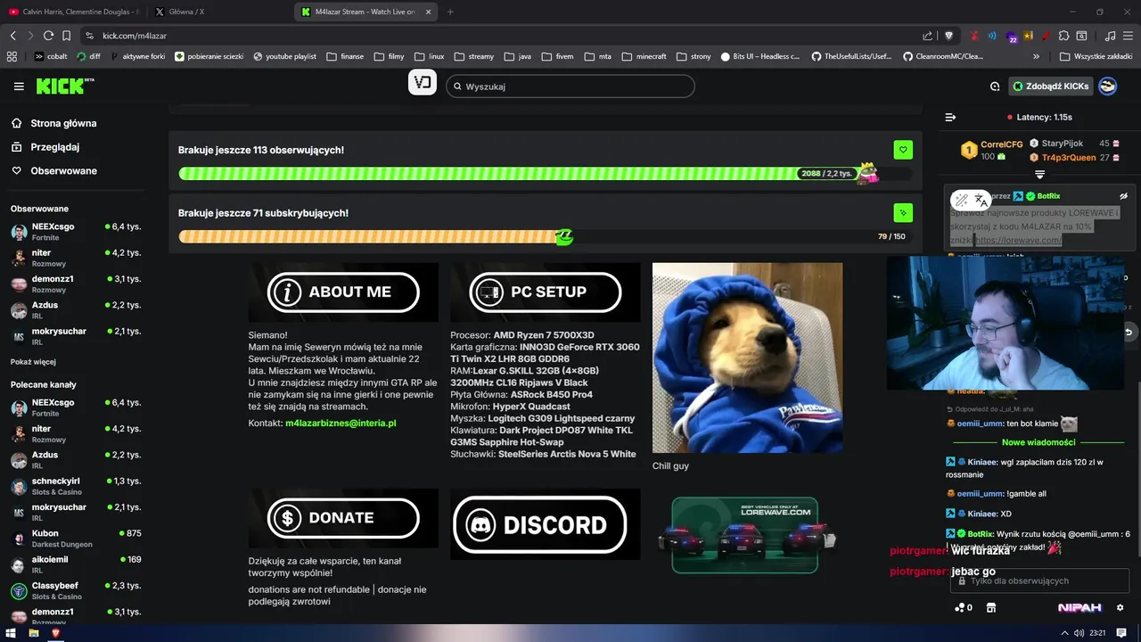Reload the page

point(48,36)
